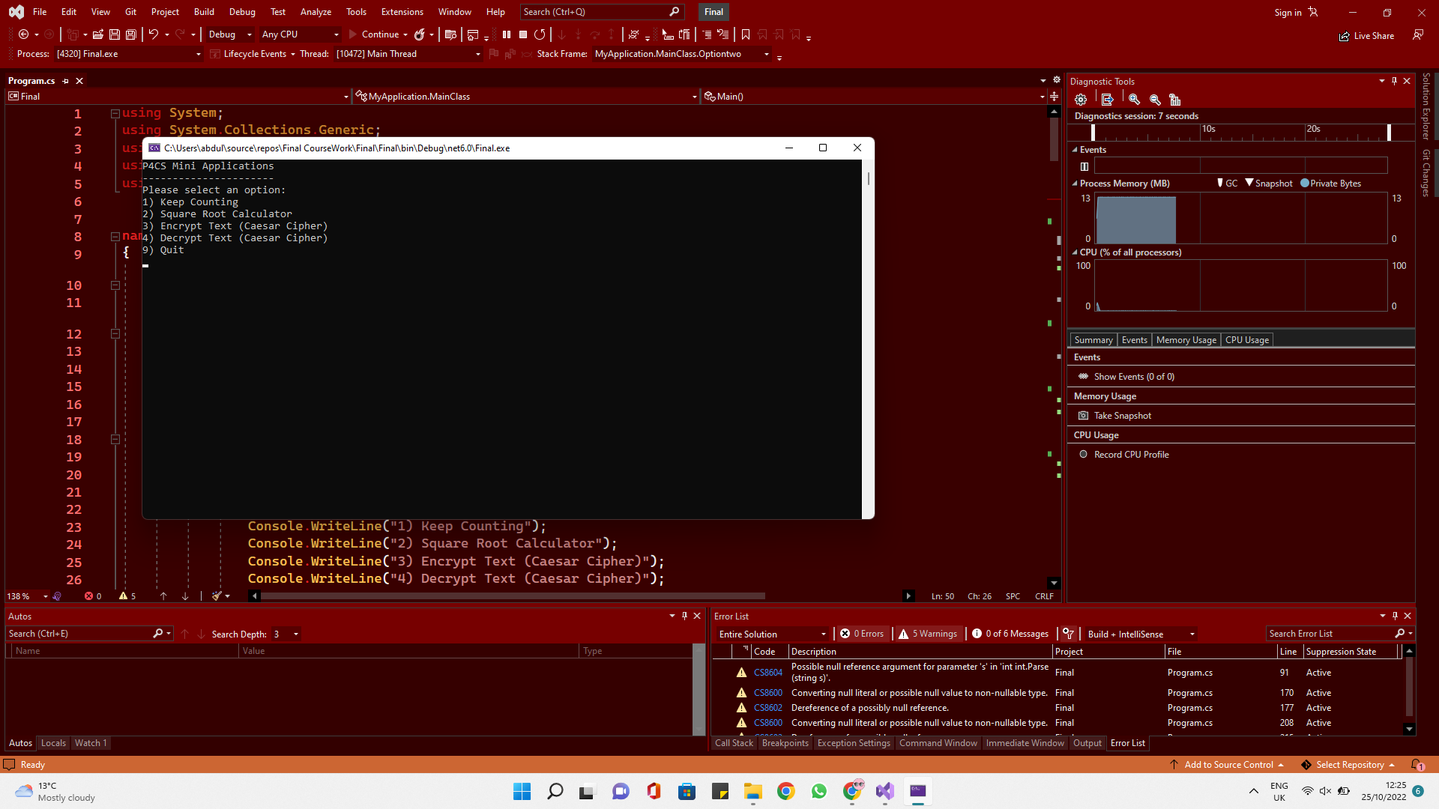Switch to the Memory Usage tab

[1186, 340]
